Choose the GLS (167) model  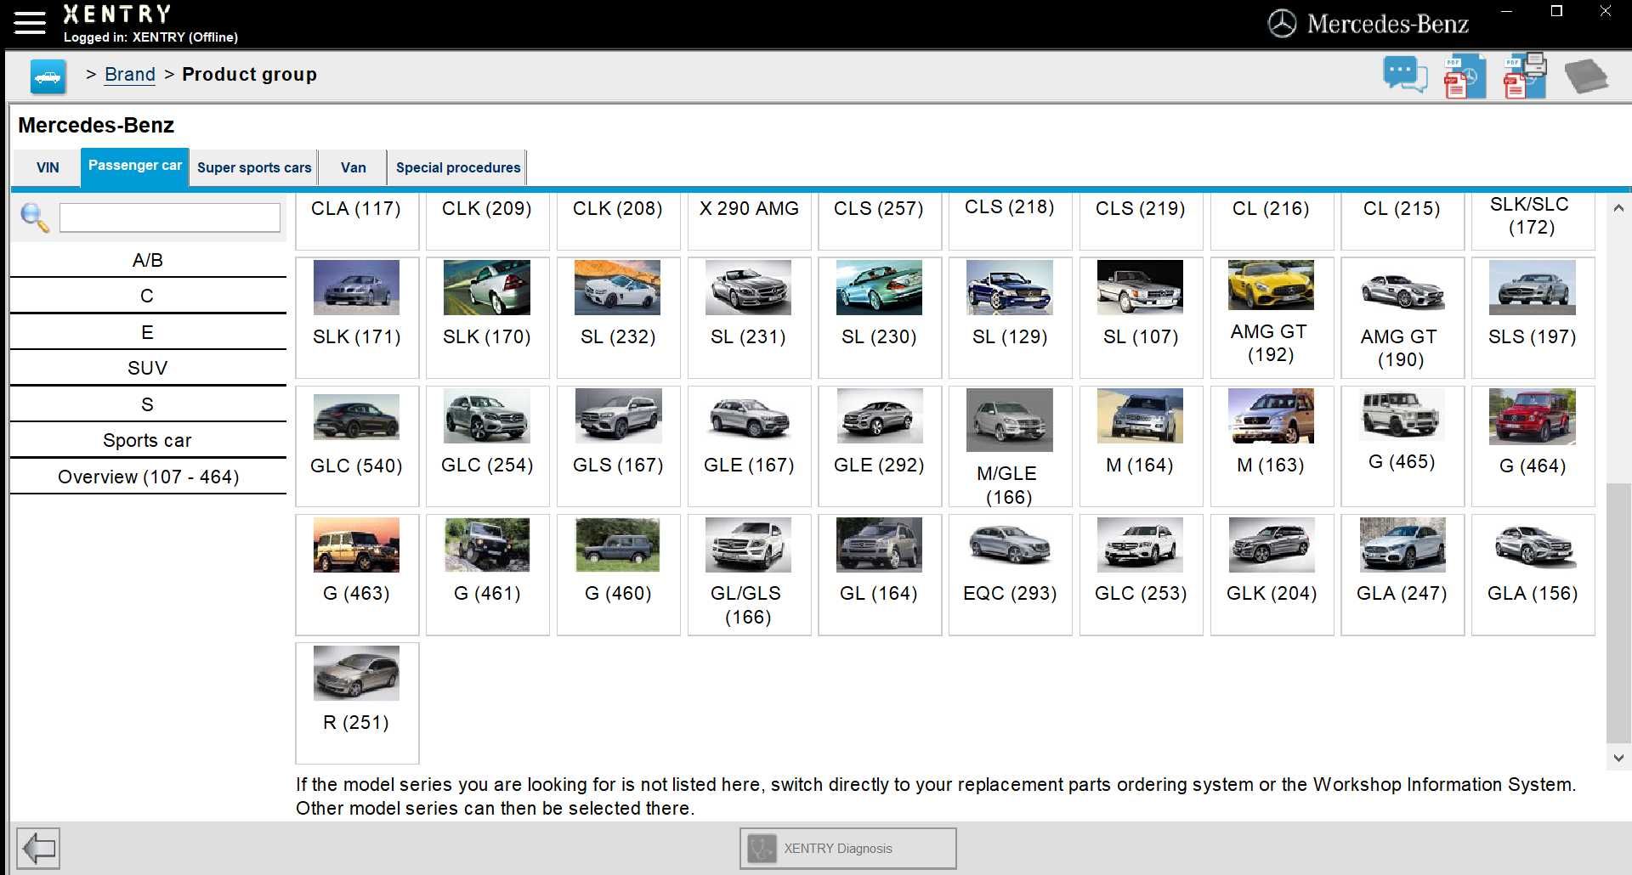coord(618,446)
